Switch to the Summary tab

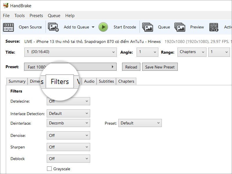coord(17,81)
